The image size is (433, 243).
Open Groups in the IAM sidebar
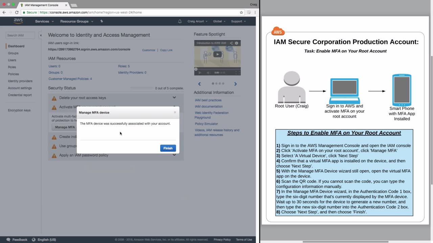coord(13,53)
